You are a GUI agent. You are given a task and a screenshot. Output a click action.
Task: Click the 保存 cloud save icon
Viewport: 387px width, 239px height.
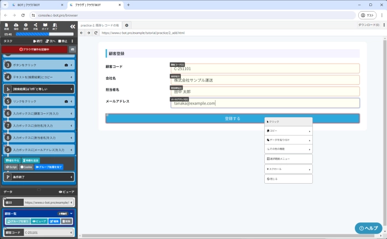click(17, 26)
